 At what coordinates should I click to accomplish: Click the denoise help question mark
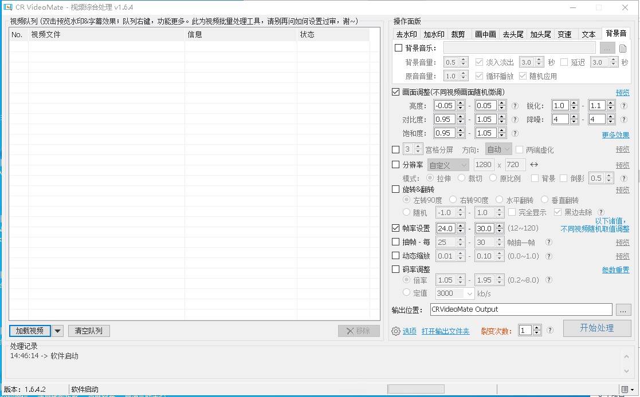[624, 120]
